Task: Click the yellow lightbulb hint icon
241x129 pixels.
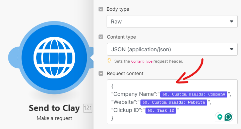Action: click(109, 61)
